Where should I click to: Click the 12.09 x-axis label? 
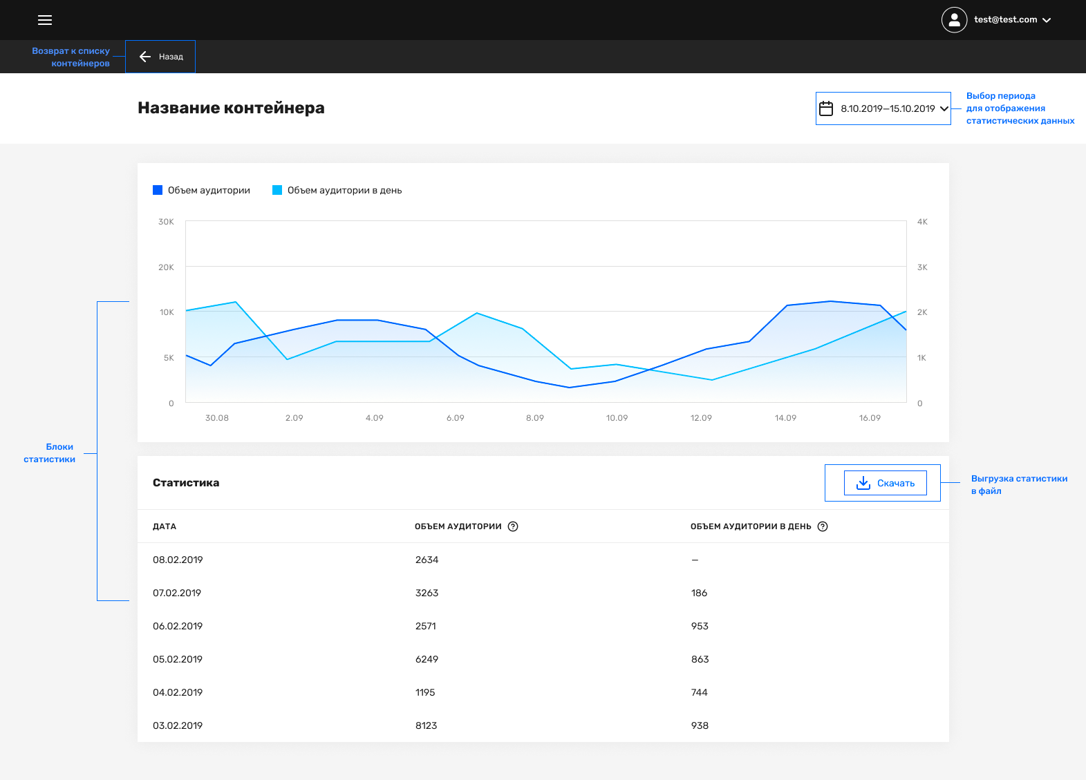tap(702, 418)
